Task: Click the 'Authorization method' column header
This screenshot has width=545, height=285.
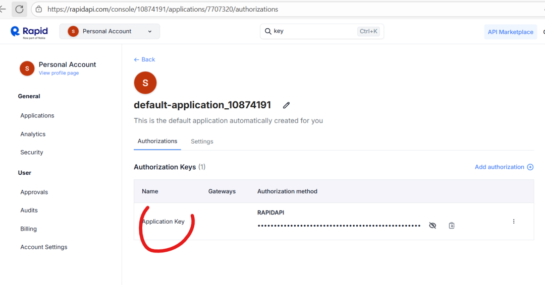Action: [x=287, y=191]
